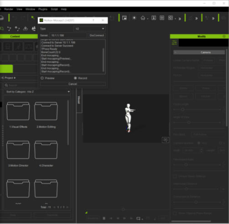Open the Plugins menu
Image resolution: width=229 pixels, height=224 pixels.
43,9
